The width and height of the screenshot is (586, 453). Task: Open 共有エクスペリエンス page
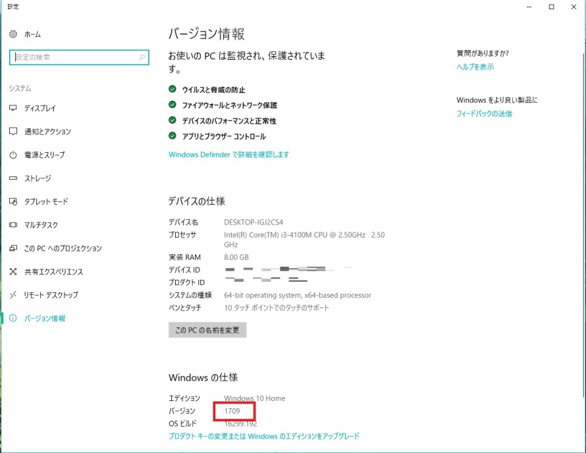tap(53, 272)
